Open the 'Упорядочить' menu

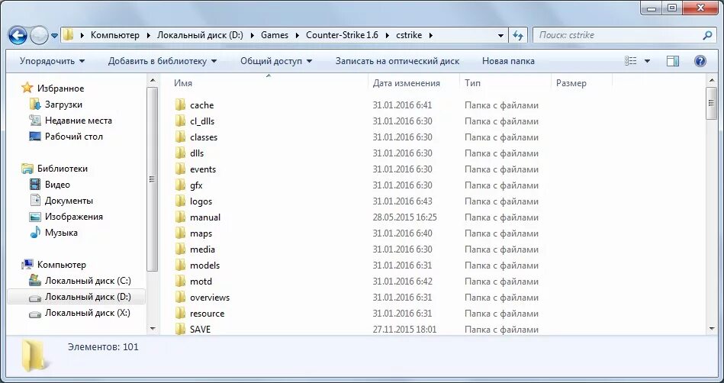coord(52,61)
